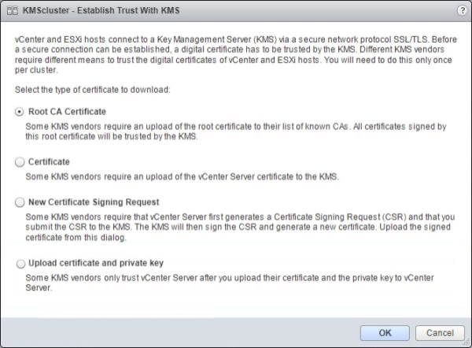Image resolution: width=472 pixels, height=348 pixels.
Task: Click the bold "Root CA Certificate" label text
Action: (67, 112)
